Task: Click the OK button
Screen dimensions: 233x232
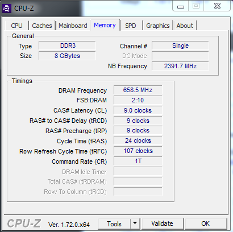Action: click(206, 224)
